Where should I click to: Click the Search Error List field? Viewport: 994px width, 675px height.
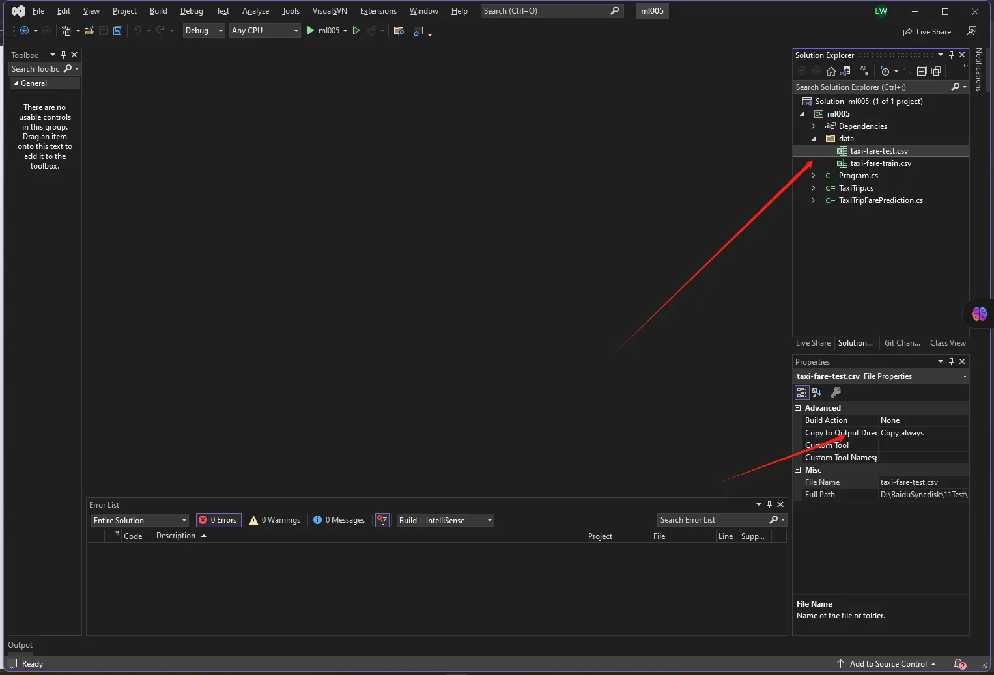(713, 520)
